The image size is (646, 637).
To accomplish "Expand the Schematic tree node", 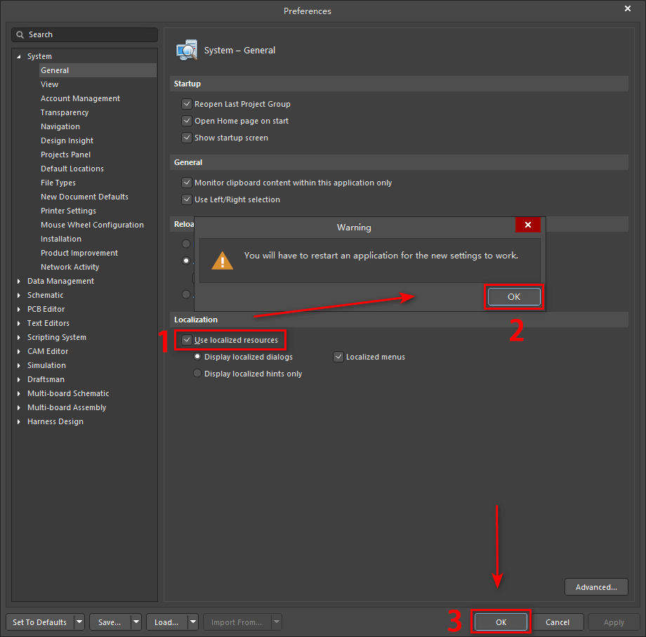I will [18, 295].
